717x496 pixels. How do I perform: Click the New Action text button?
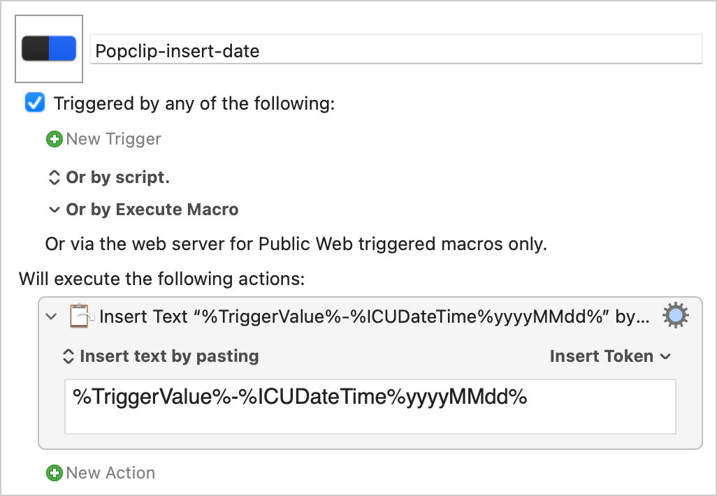click(x=110, y=473)
